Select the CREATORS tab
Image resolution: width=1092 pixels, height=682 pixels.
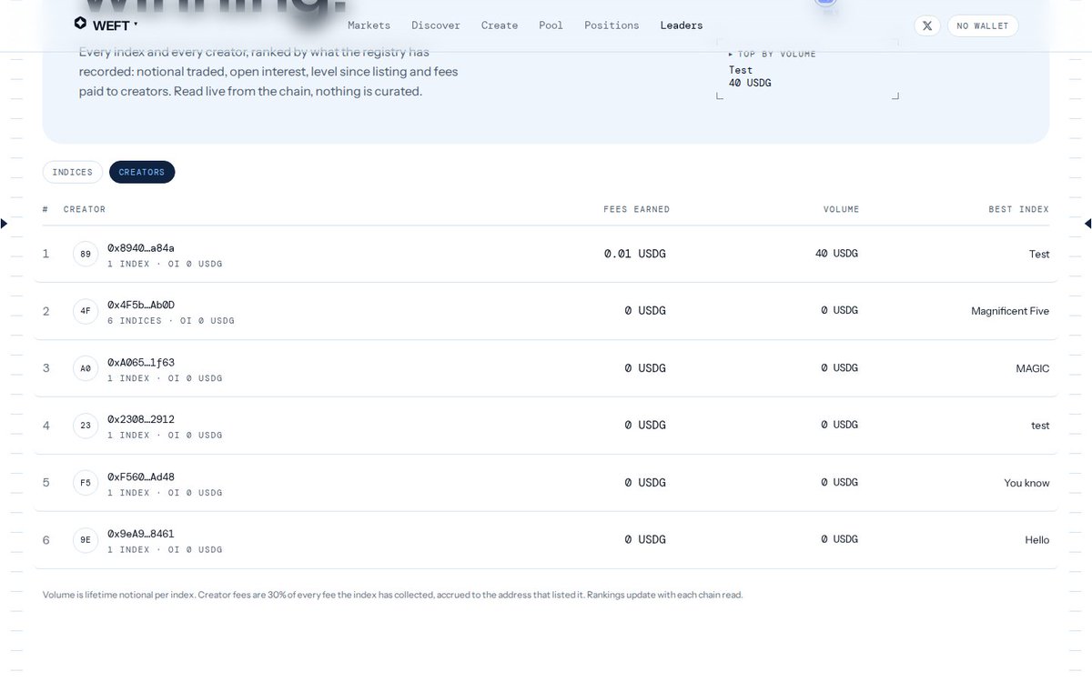pos(142,172)
